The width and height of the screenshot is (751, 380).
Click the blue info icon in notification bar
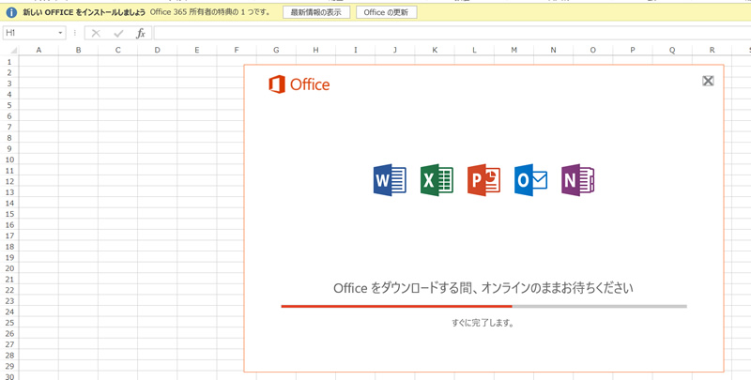click(11, 12)
